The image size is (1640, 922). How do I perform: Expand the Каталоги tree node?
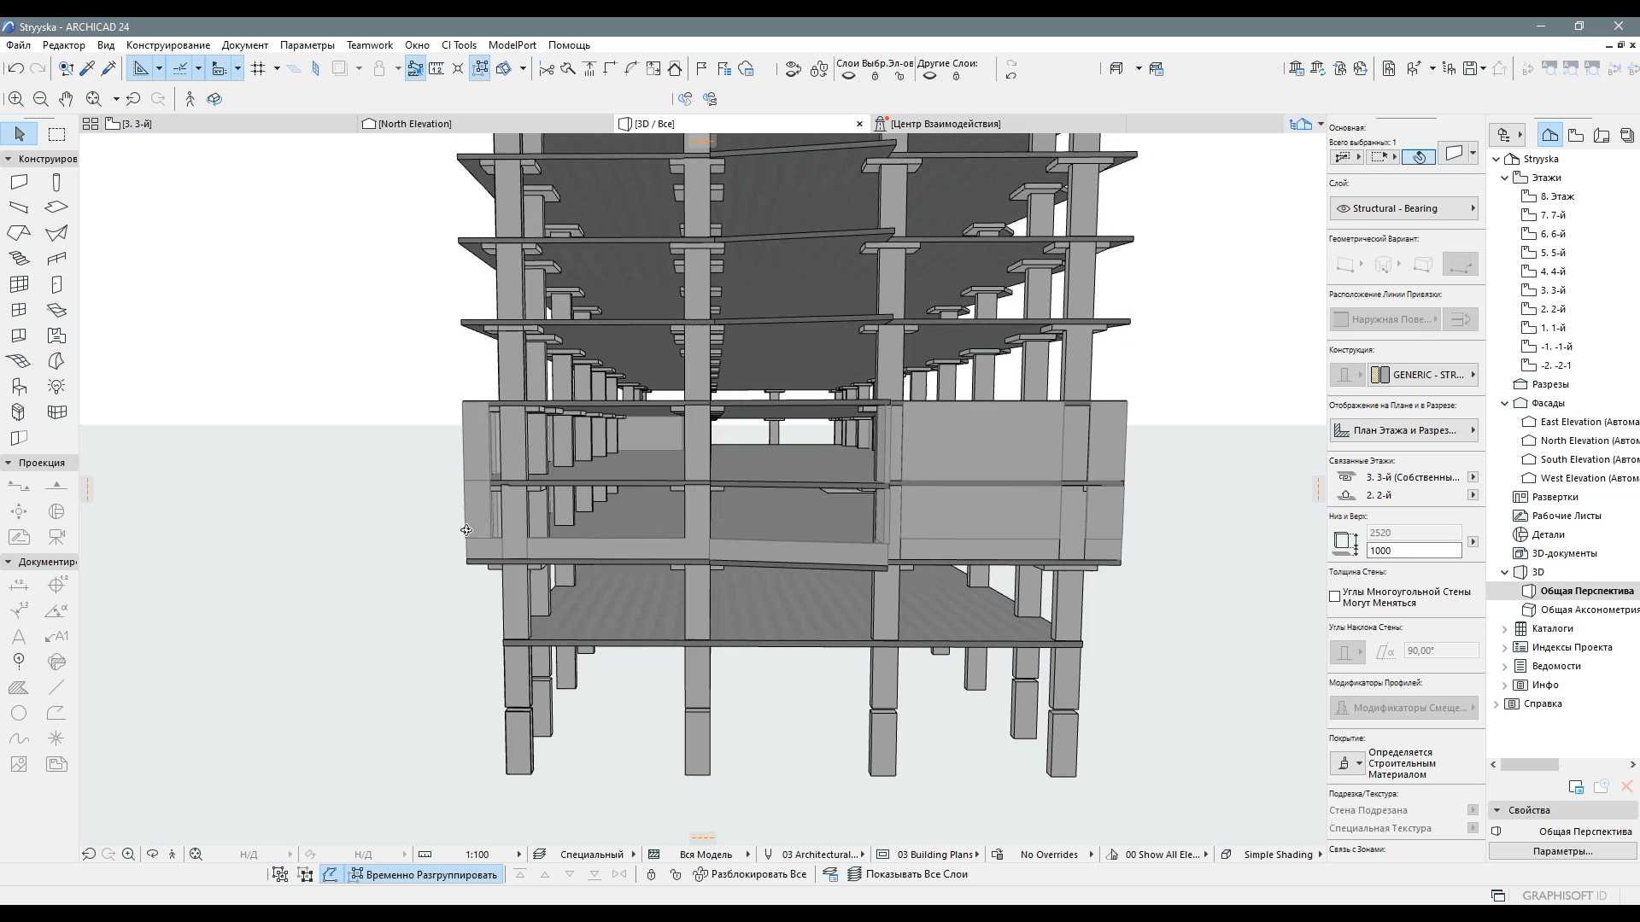coord(1505,628)
